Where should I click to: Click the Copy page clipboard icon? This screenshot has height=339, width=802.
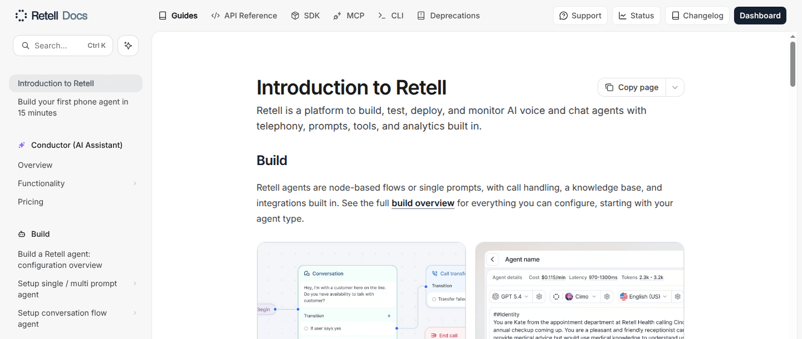[609, 87]
